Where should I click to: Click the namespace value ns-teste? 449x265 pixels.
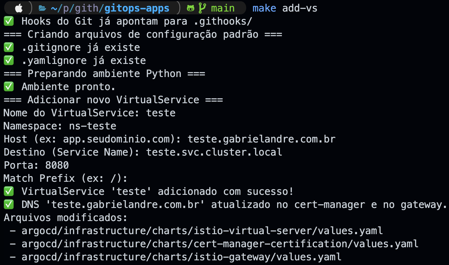[93, 126]
